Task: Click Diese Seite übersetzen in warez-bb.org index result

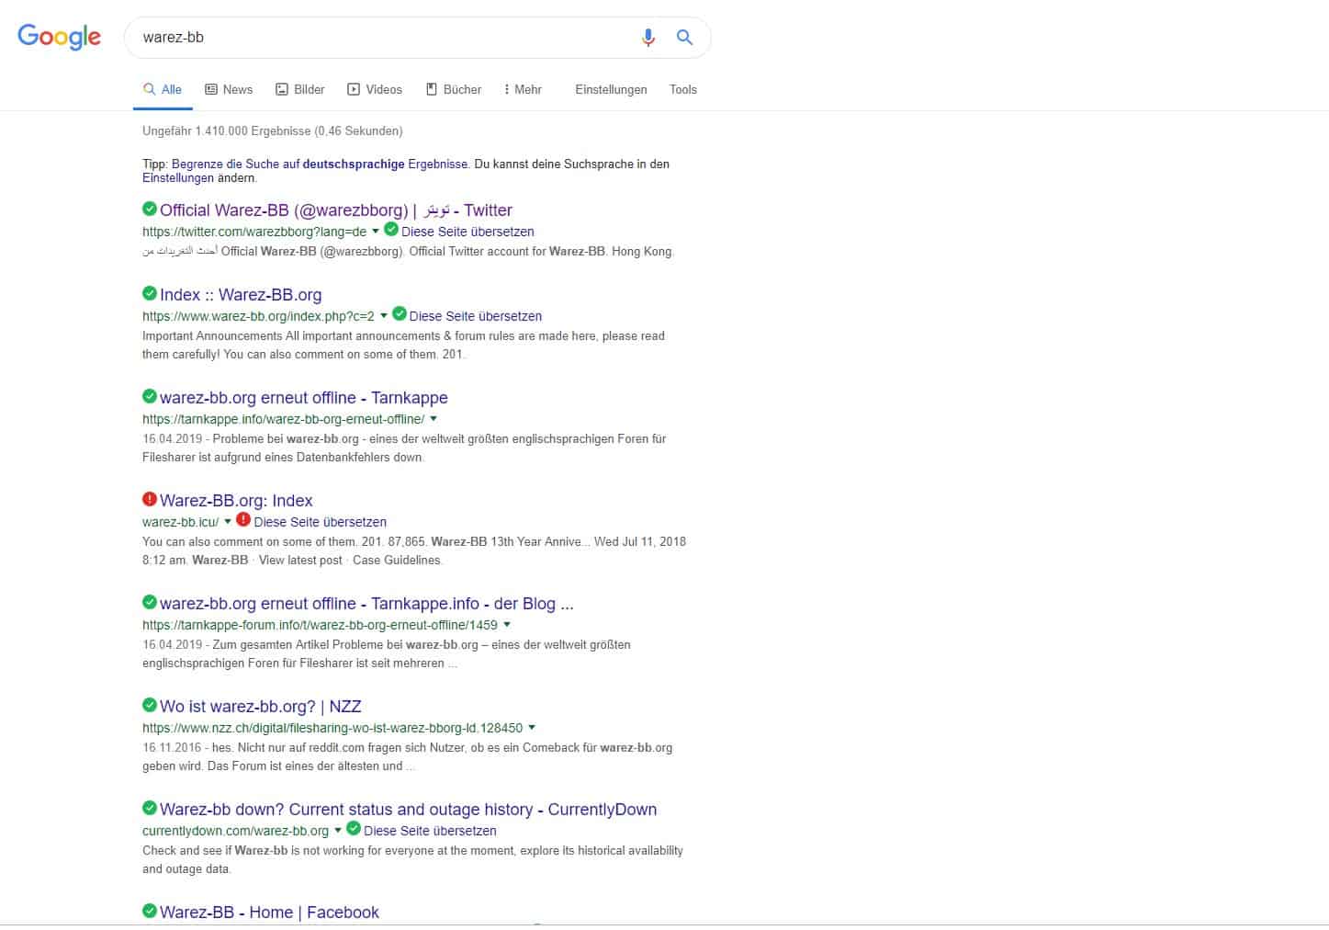Action: click(476, 316)
